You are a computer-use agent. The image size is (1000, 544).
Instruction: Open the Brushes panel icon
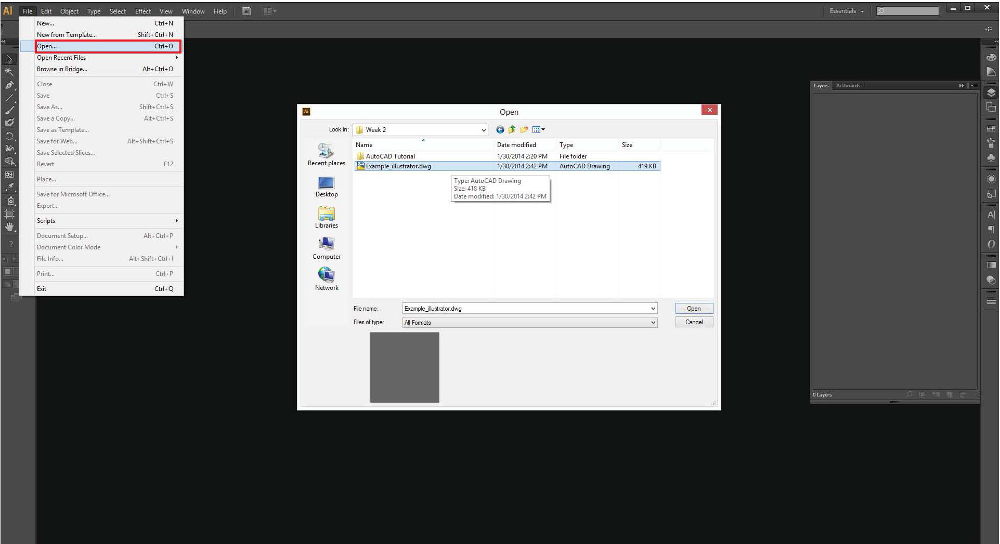pyautogui.click(x=991, y=143)
